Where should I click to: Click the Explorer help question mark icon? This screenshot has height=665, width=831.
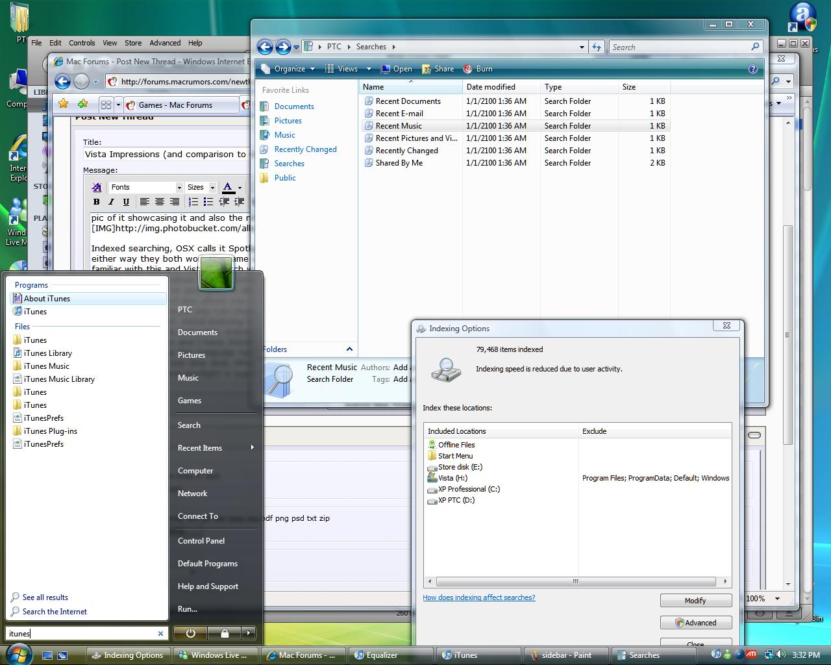click(x=753, y=69)
